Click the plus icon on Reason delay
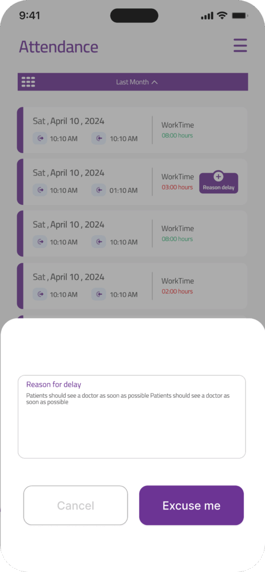265x572 pixels. pyautogui.click(x=218, y=177)
